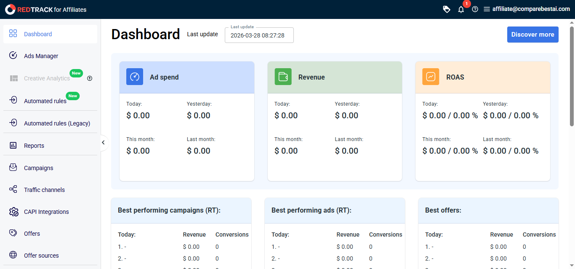Click the Revenue card title

[x=311, y=77]
